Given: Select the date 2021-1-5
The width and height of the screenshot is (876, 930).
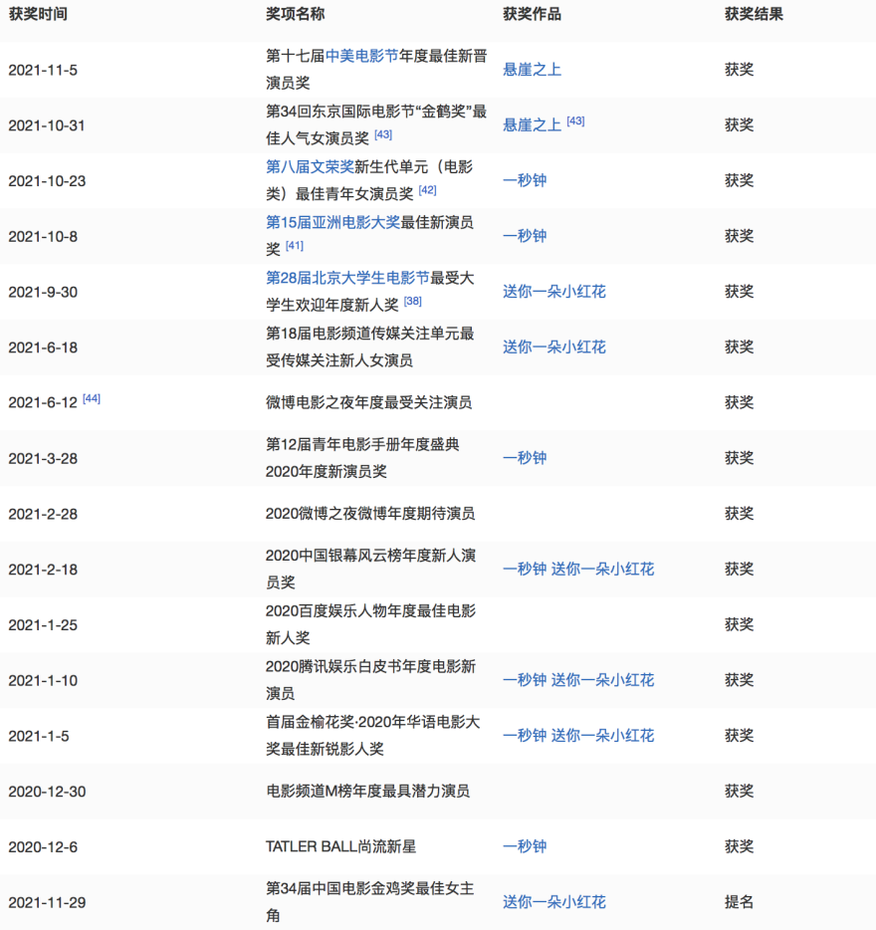Looking at the screenshot, I should click(x=39, y=736).
